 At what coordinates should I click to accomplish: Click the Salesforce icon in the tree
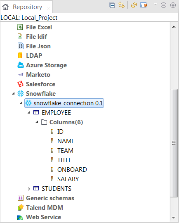click(21, 84)
